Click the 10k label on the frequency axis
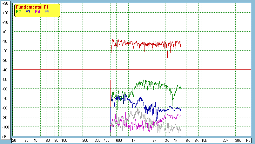255x144 pixels. [204, 140]
